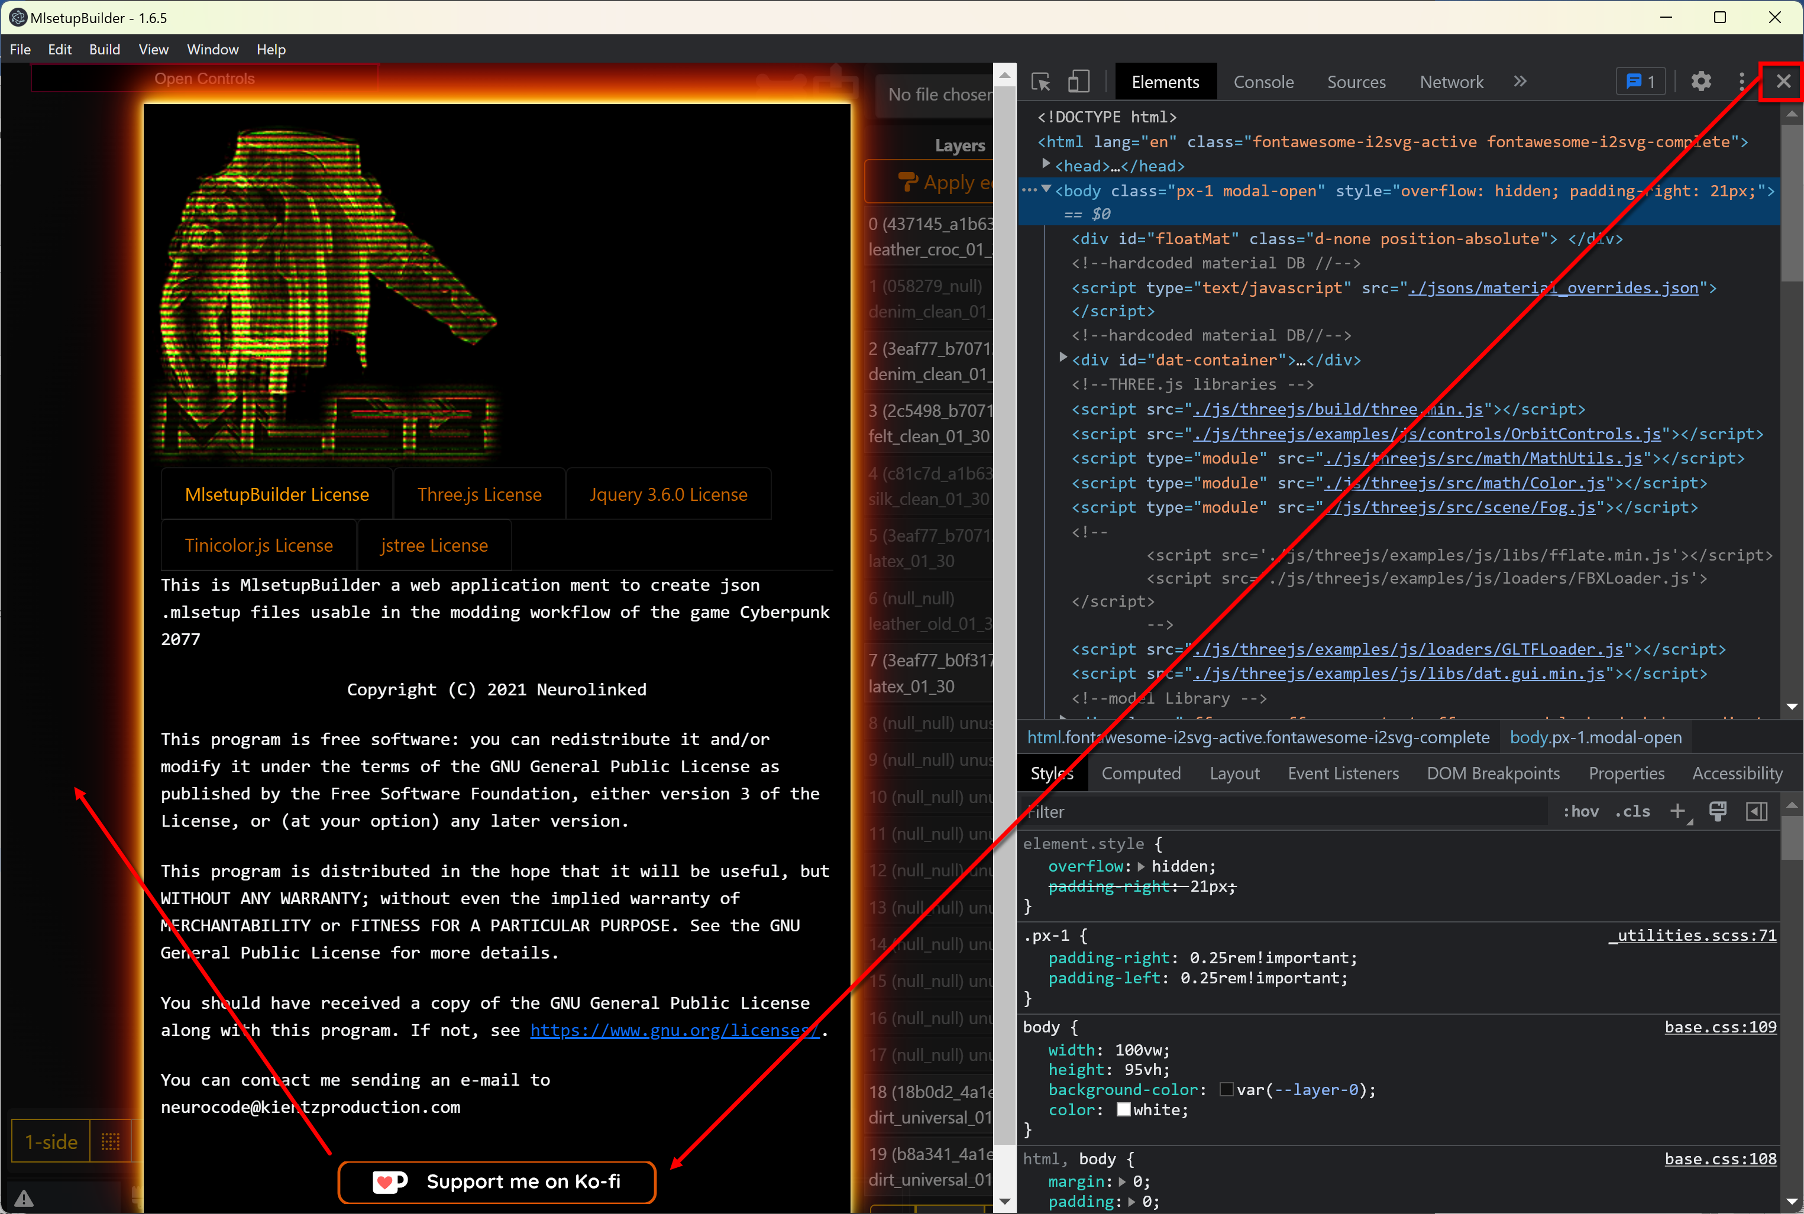Expand the padding shorthand property
This screenshot has width=1804, height=1214.
pyautogui.click(x=1131, y=1202)
